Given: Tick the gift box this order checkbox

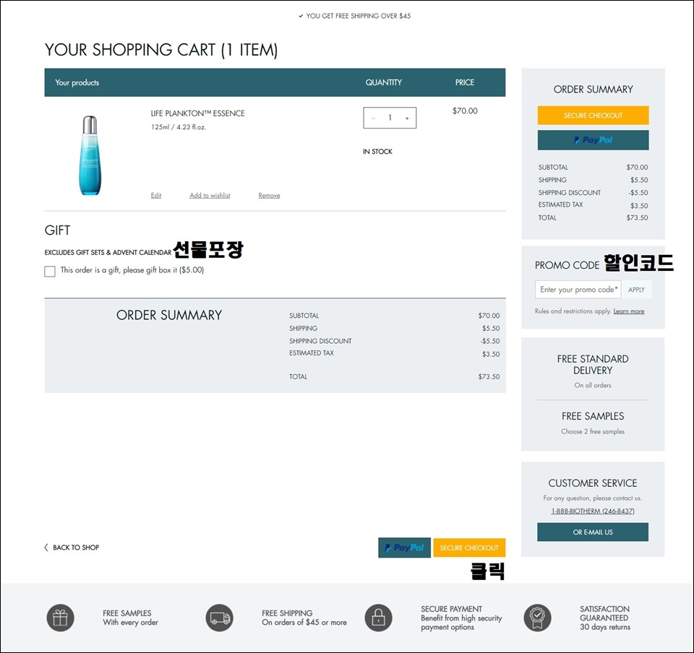Looking at the screenshot, I should click(50, 271).
